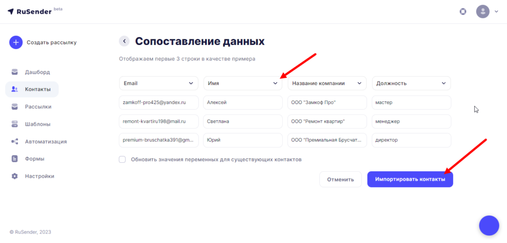Click the ООО "Премиальная Брусчат..." cell

327,140
